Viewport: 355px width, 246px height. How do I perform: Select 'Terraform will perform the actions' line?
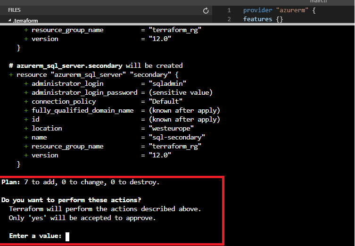click(105, 209)
